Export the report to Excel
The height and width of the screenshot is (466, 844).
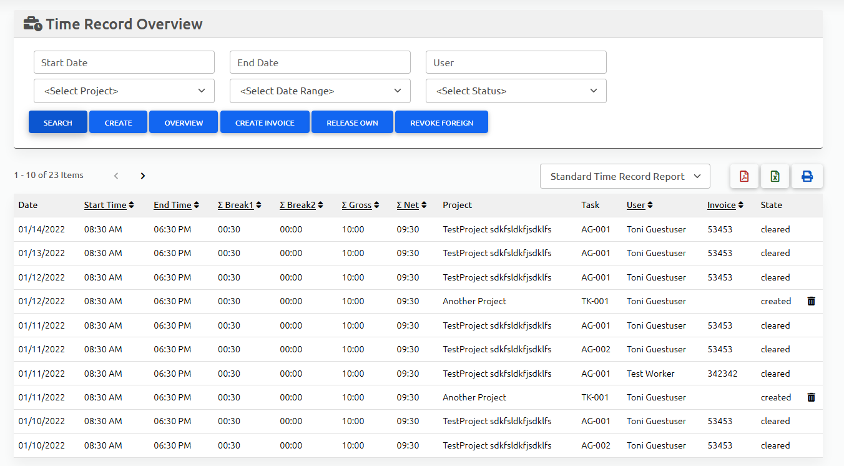(775, 176)
